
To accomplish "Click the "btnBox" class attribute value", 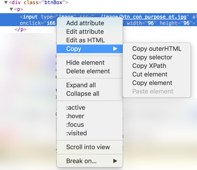I will [x=53, y=2].
